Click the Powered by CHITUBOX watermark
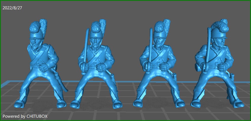251x121 pixels. (x=25, y=116)
